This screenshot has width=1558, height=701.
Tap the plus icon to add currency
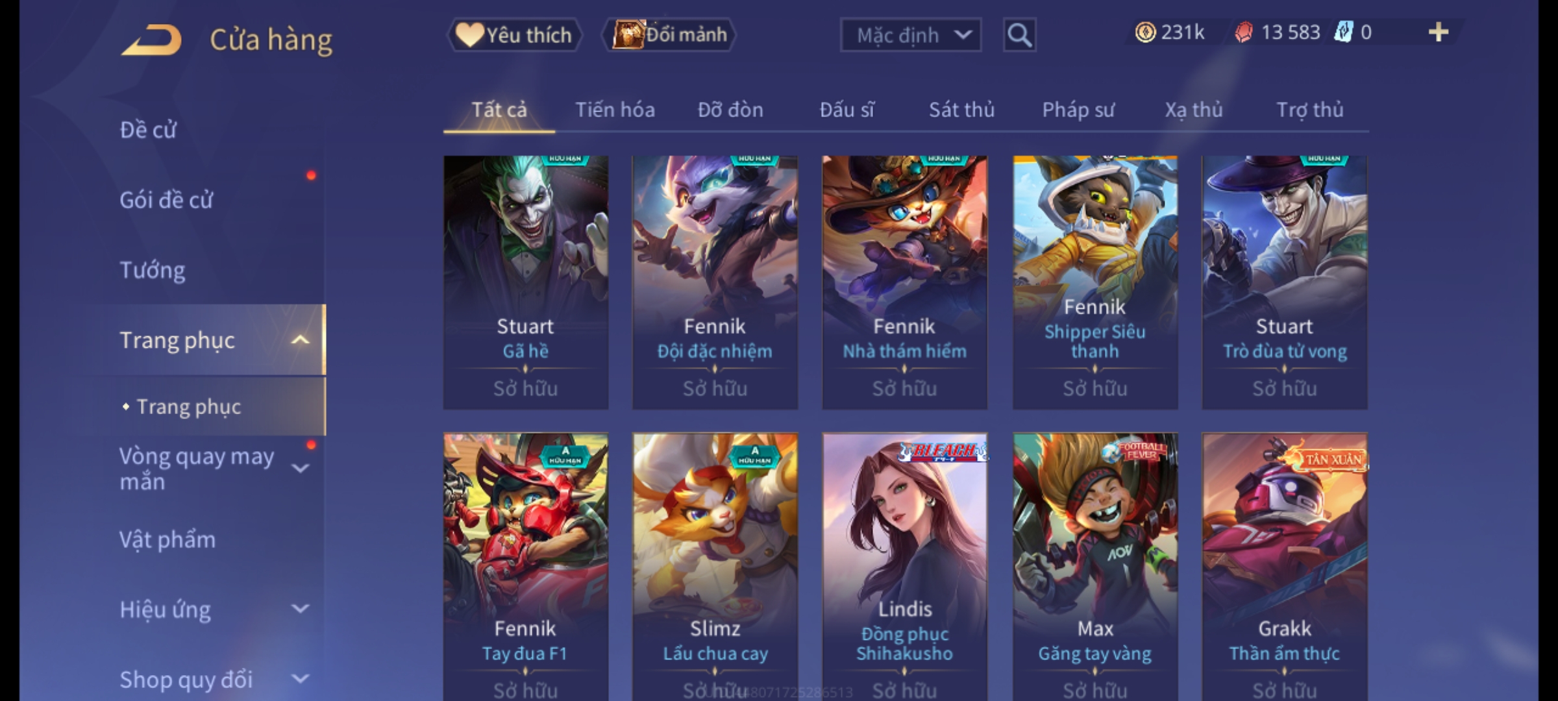(x=1439, y=32)
